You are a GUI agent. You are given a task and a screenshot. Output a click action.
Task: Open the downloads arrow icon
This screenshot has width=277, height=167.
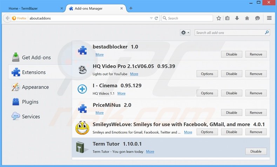click(237, 18)
